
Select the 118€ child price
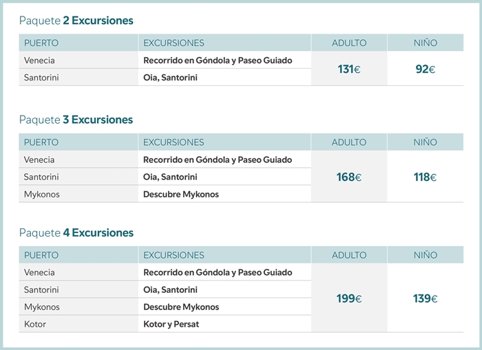click(425, 177)
